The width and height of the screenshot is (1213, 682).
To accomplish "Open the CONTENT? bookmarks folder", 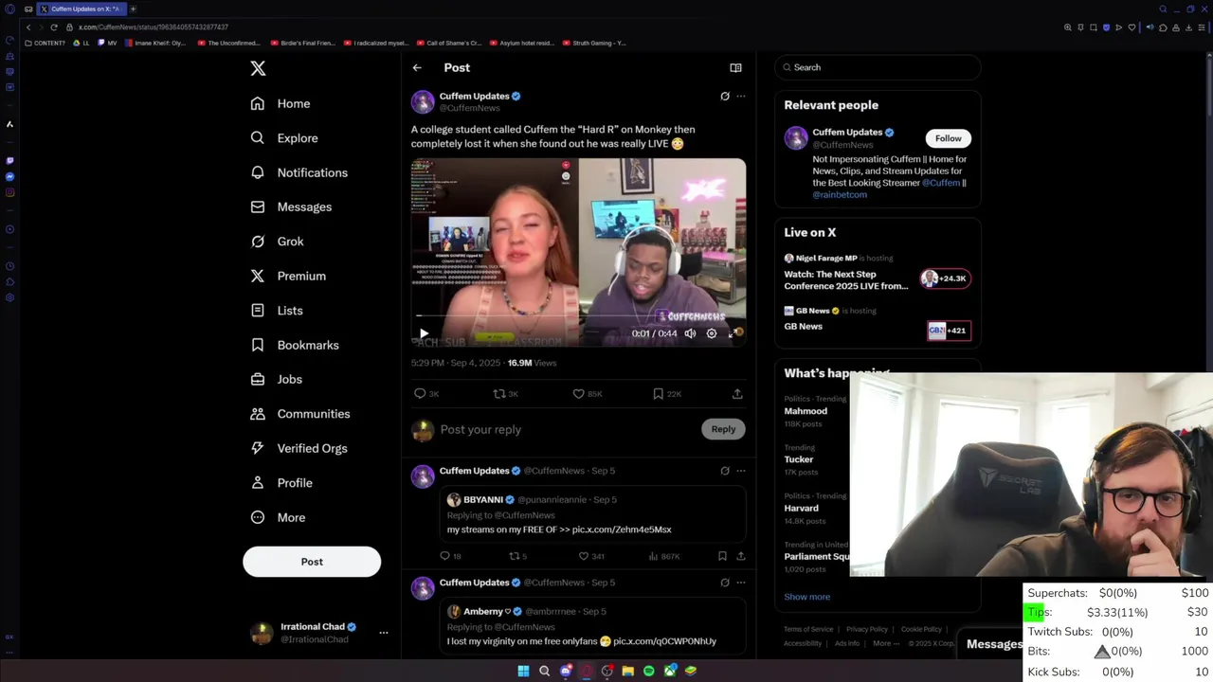I will click(45, 43).
